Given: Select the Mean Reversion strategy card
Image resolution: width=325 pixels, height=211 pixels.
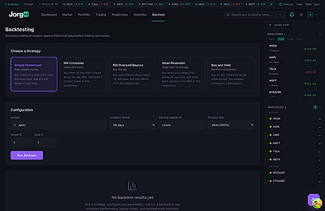Looking at the screenshot, I should tap(182, 74).
